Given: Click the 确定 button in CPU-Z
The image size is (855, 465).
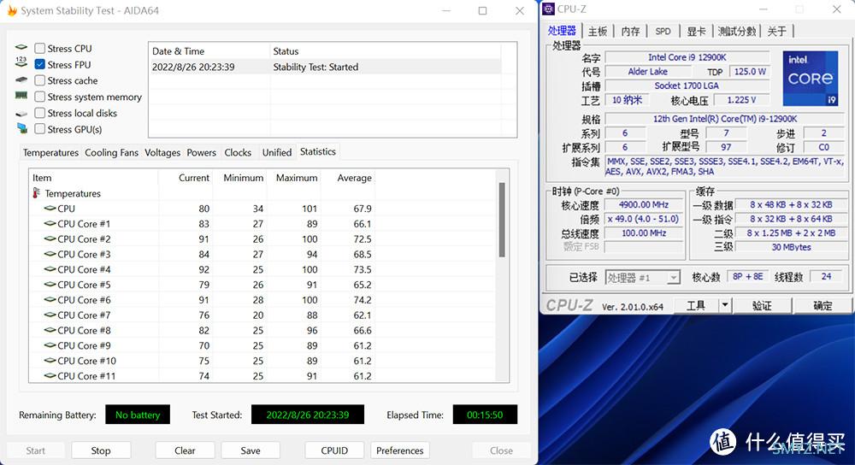Looking at the screenshot, I should [823, 305].
